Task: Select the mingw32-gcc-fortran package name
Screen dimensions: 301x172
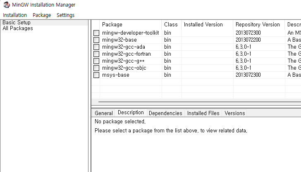Action: click(x=127, y=54)
